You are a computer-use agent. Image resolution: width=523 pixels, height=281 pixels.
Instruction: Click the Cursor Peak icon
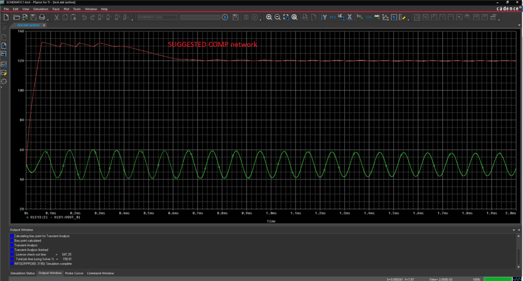417,17
